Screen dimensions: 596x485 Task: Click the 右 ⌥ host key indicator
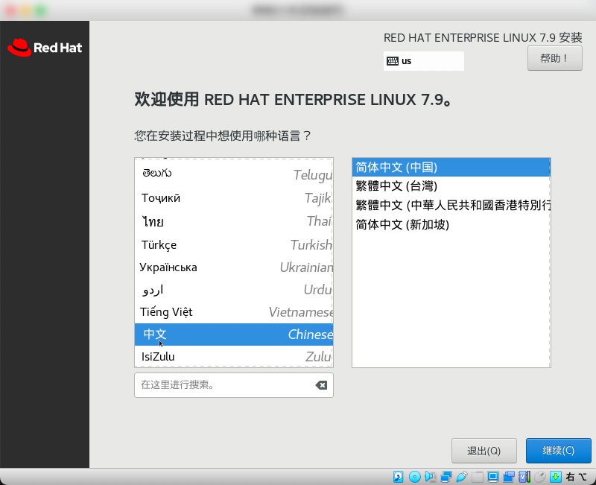(x=577, y=477)
